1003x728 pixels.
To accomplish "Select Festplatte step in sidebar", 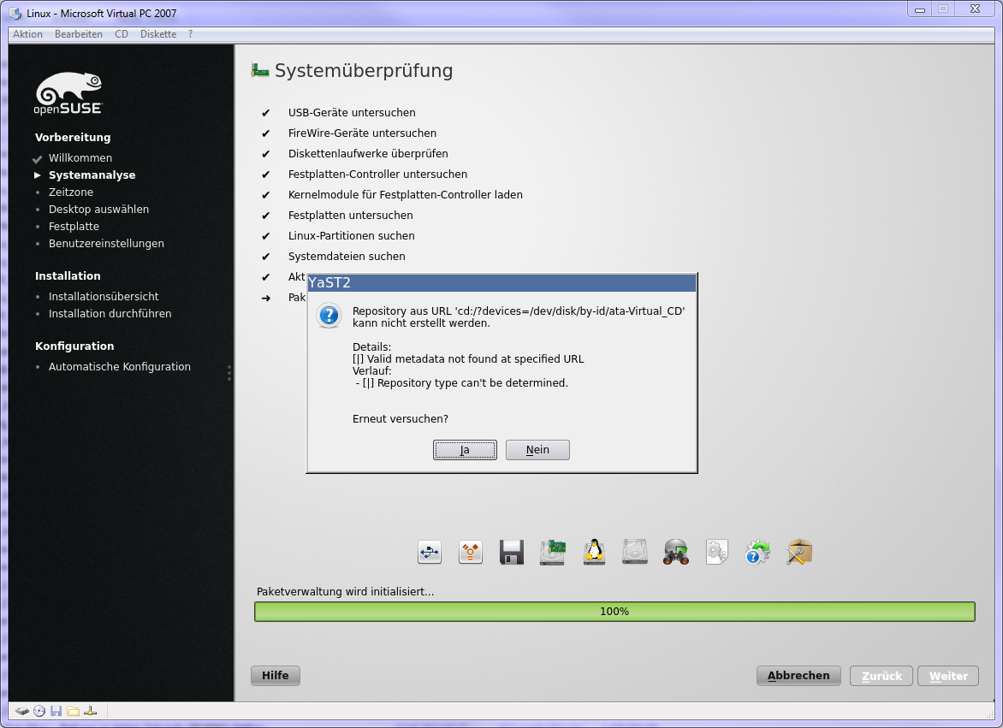I will 74,226.
